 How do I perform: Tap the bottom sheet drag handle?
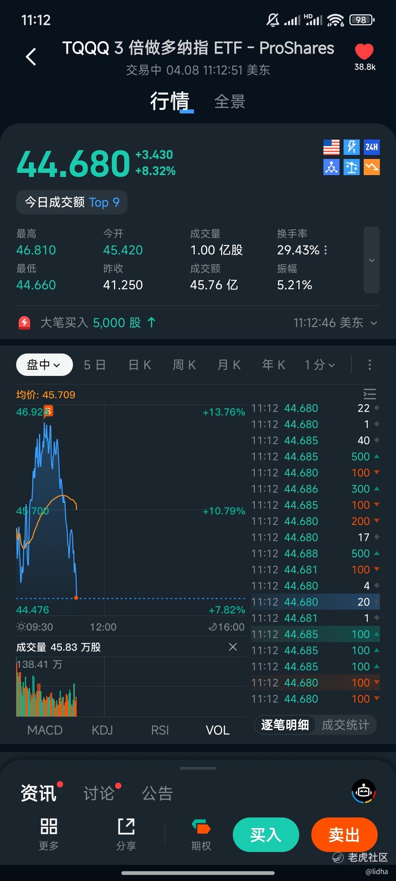pyautogui.click(x=198, y=768)
